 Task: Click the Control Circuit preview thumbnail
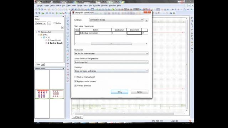(57, 94)
